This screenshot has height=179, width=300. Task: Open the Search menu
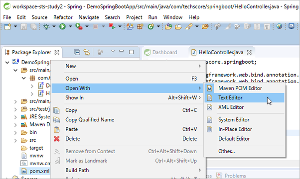(x=112, y=17)
